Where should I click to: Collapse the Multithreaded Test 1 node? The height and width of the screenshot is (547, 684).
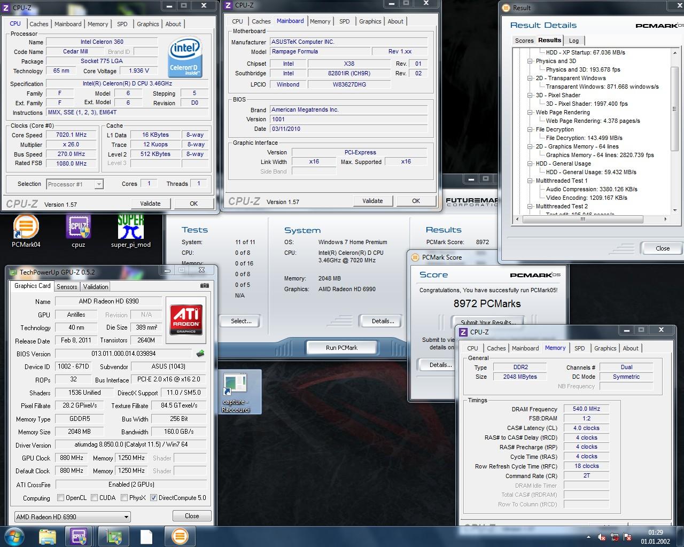point(530,181)
